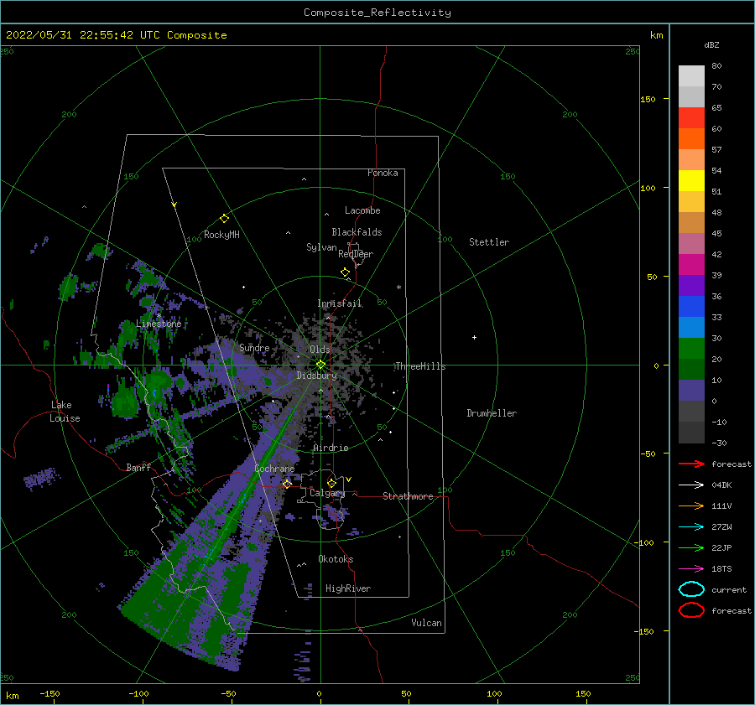755x705 pixels.
Task: Click the dBZ legend heading
Action: click(x=711, y=45)
